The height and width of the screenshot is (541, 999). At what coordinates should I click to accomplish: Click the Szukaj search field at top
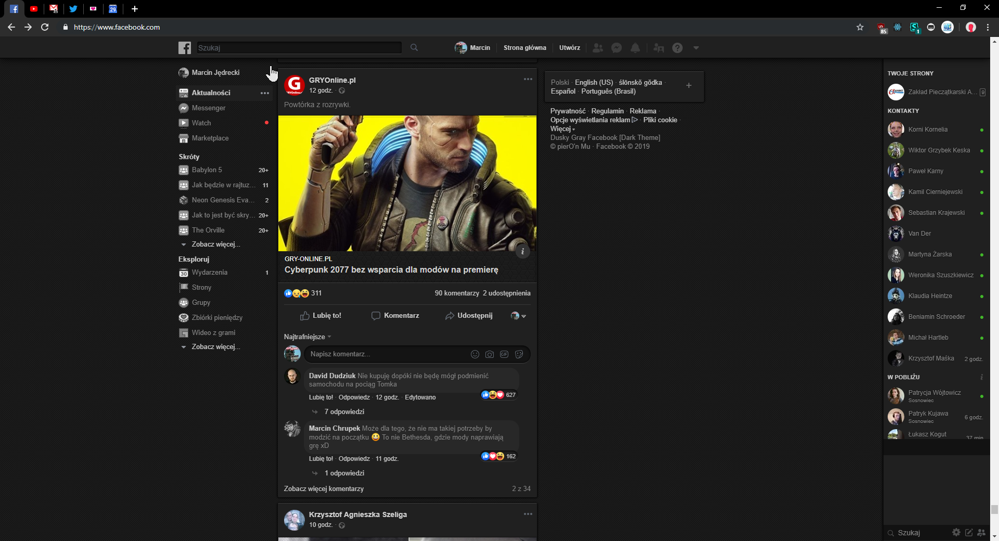pos(299,48)
